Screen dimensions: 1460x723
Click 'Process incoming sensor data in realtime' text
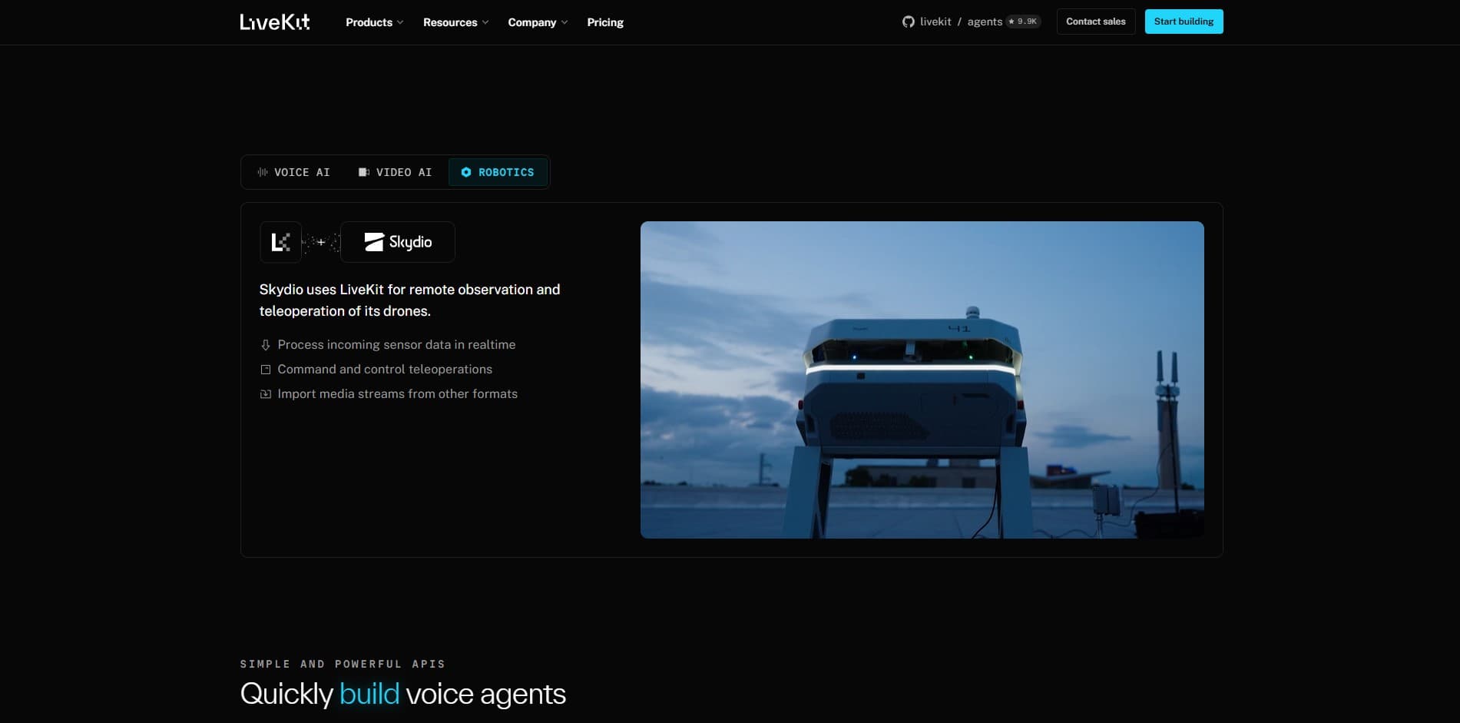[396, 345]
